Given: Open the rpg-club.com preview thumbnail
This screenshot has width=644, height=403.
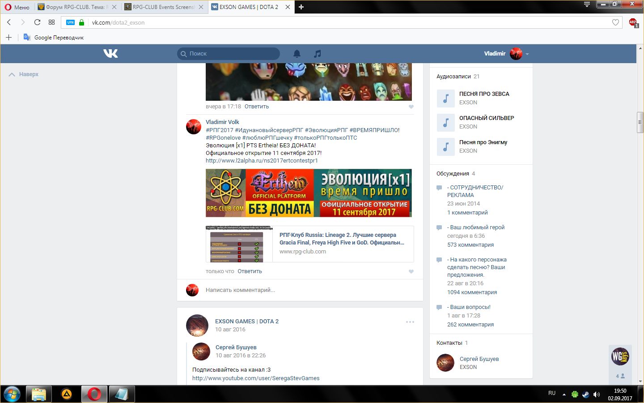Looking at the screenshot, I should coord(239,244).
